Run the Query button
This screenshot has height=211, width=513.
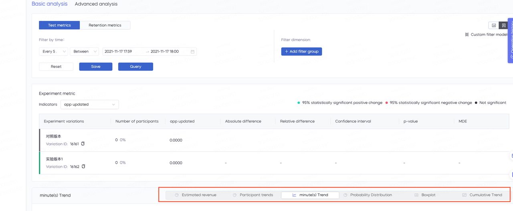135,67
